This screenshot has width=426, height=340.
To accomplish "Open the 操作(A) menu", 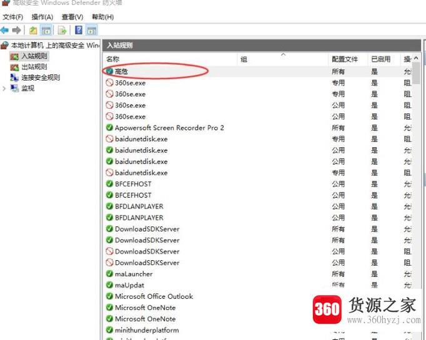I will (42, 17).
